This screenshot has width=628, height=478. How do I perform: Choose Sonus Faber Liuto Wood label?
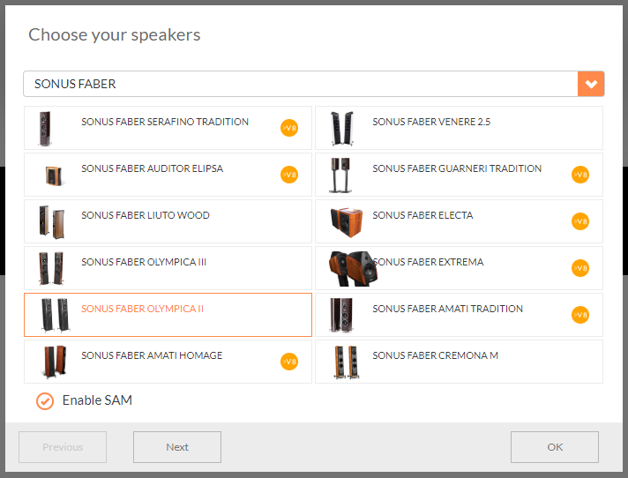click(x=146, y=215)
